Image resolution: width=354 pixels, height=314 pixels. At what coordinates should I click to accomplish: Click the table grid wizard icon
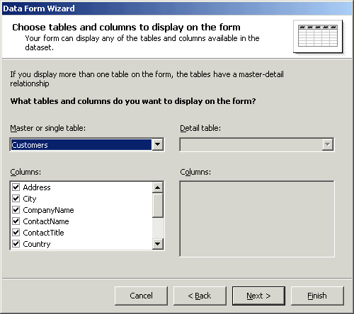click(x=318, y=36)
